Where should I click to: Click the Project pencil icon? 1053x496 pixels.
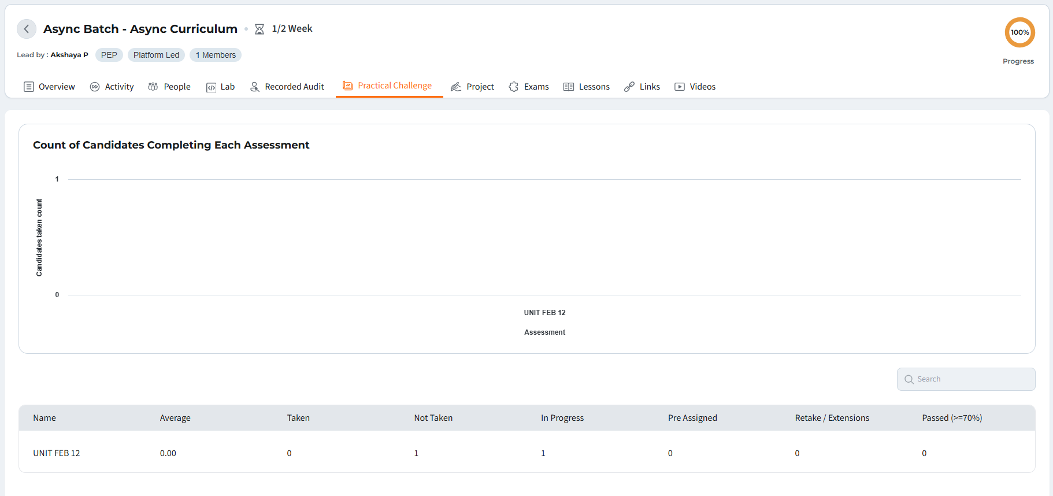(x=456, y=87)
